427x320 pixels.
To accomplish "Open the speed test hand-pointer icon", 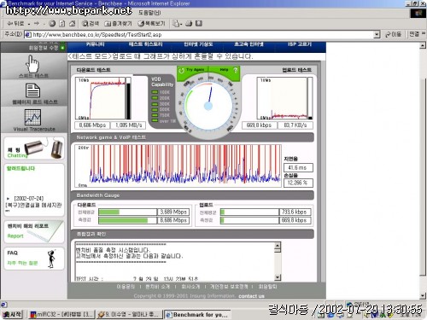I will [32, 64].
